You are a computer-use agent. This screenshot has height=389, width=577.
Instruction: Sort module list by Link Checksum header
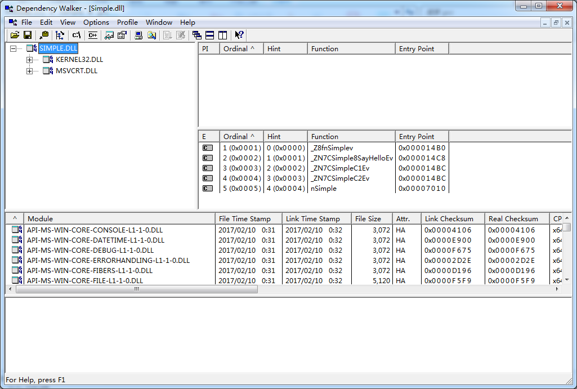[453, 218]
